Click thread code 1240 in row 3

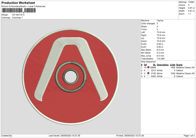click(x=173, y=74)
